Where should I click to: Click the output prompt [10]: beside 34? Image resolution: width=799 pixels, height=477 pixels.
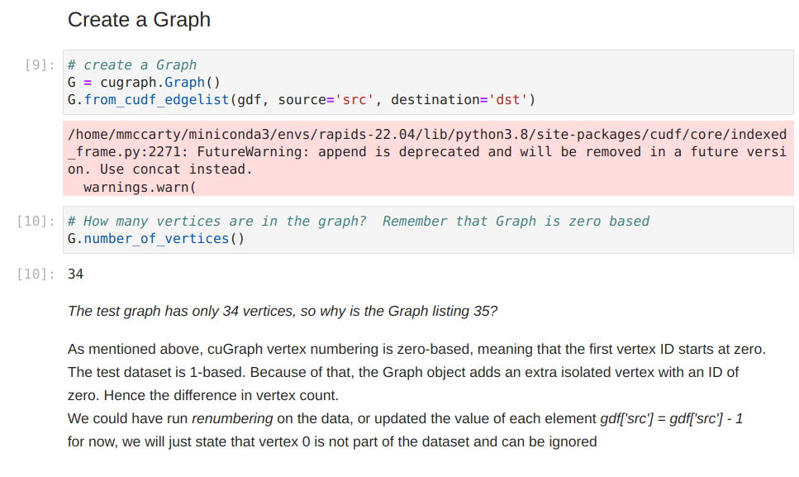point(35,271)
